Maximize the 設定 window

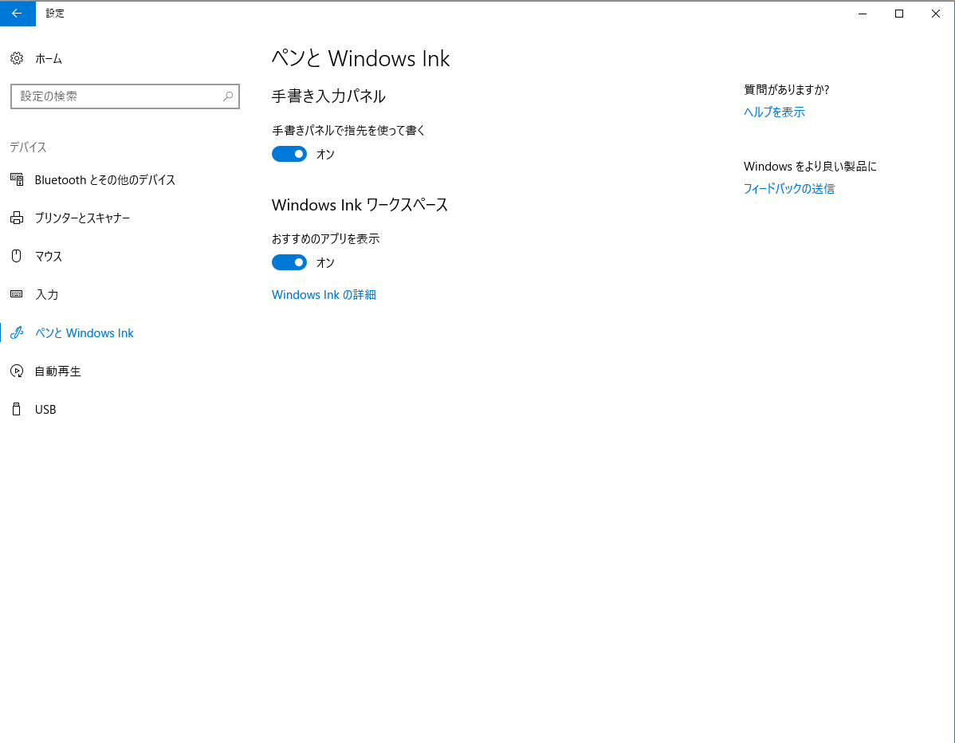(x=899, y=14)
